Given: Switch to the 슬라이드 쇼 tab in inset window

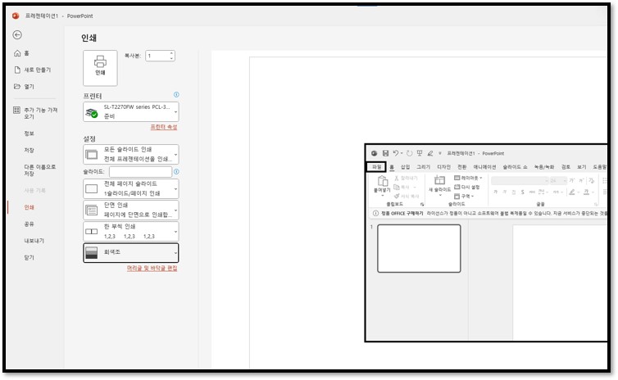Looking at the screenshot, I should point(515,167).
